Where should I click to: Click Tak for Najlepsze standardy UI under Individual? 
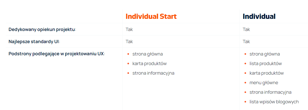click(246, 42)
